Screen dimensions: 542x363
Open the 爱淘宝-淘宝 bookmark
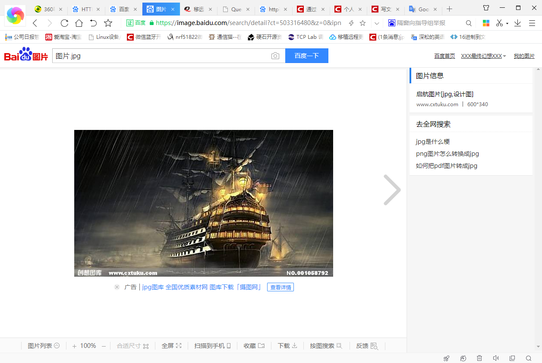pyautogui.click(x=63, y=37)
